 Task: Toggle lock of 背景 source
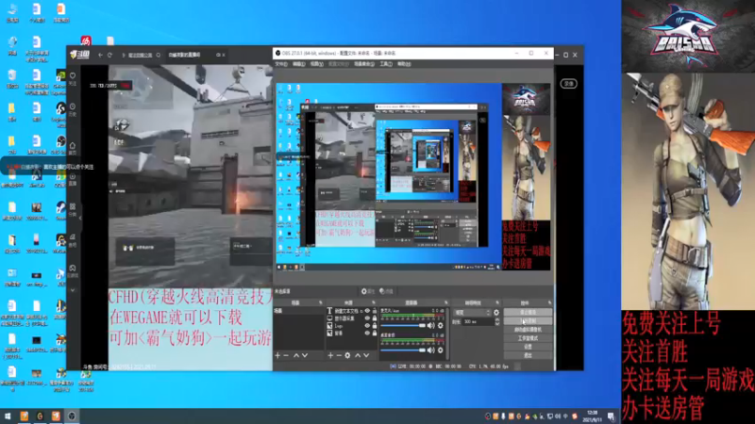click(375, 333)
